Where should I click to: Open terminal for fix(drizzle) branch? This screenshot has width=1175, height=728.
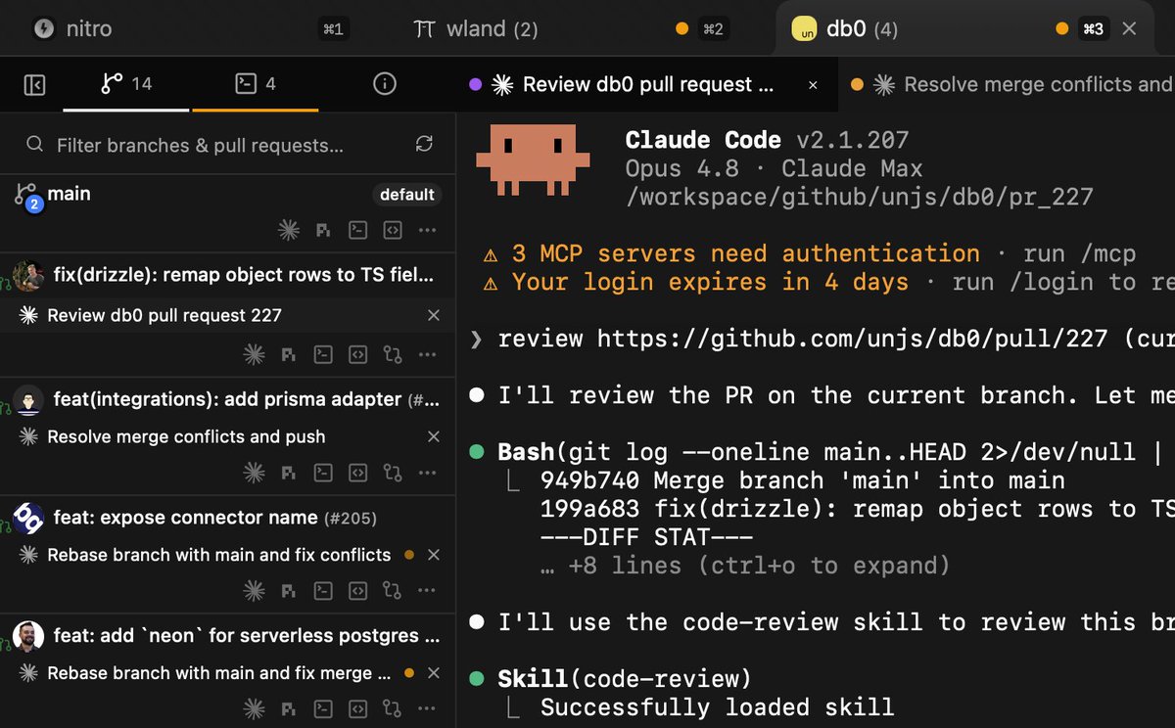tap(322, 354)
